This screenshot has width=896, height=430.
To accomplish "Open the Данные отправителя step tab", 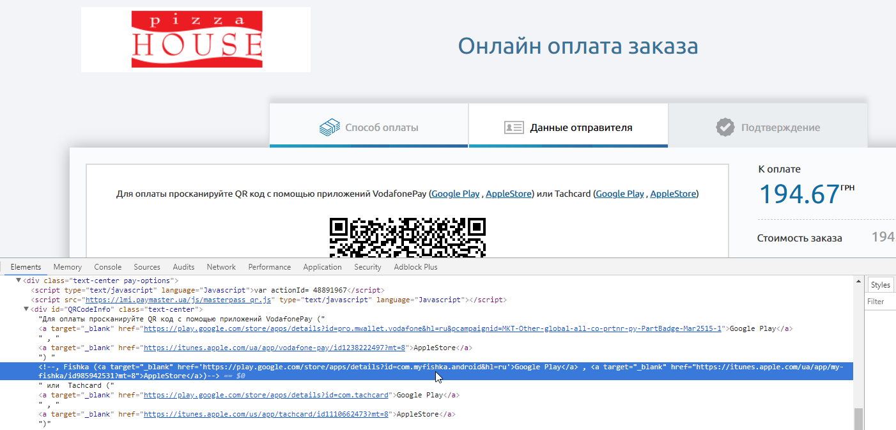I will tap(568, 125).
